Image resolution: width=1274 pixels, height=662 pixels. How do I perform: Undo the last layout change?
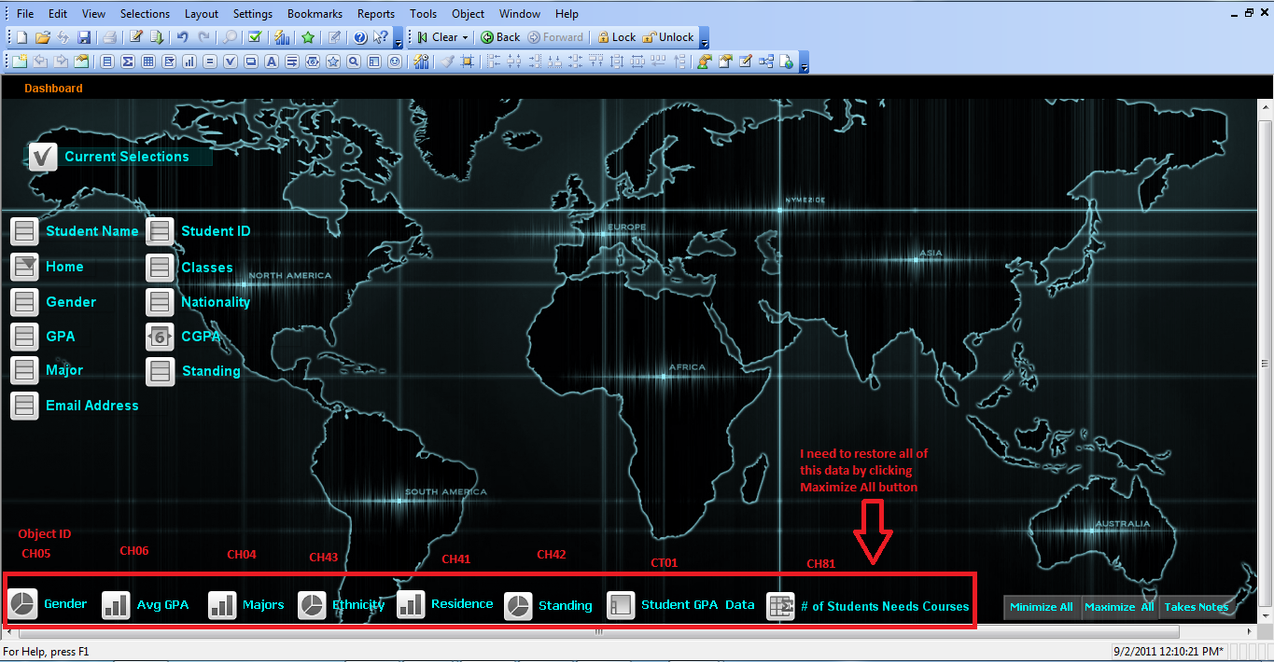click(x=183, y=37)
